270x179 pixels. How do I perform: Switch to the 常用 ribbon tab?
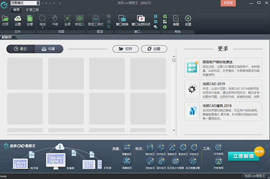[16, 10]
